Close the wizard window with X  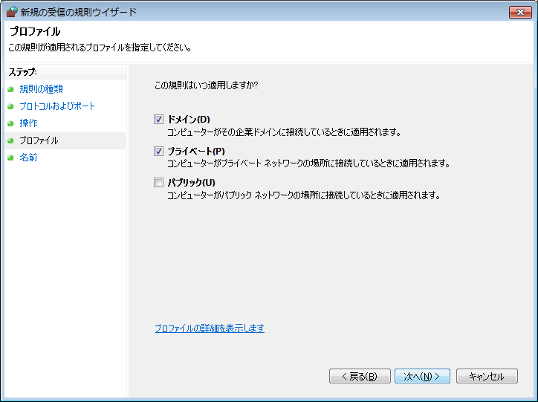point(520,13)
